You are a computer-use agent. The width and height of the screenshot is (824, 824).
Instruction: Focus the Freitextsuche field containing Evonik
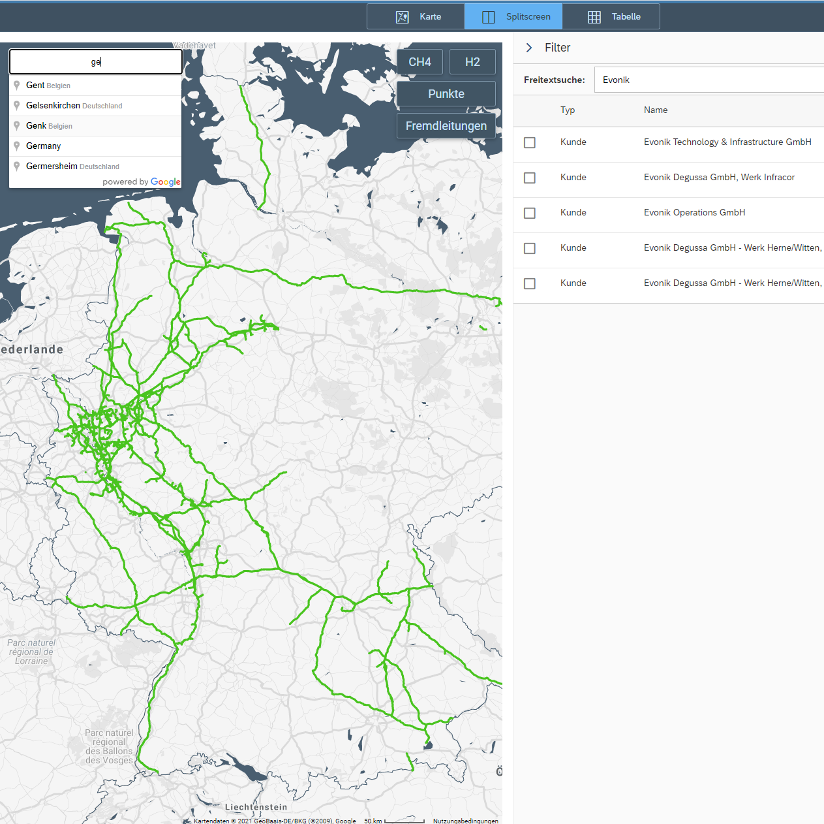pos(709,80)
